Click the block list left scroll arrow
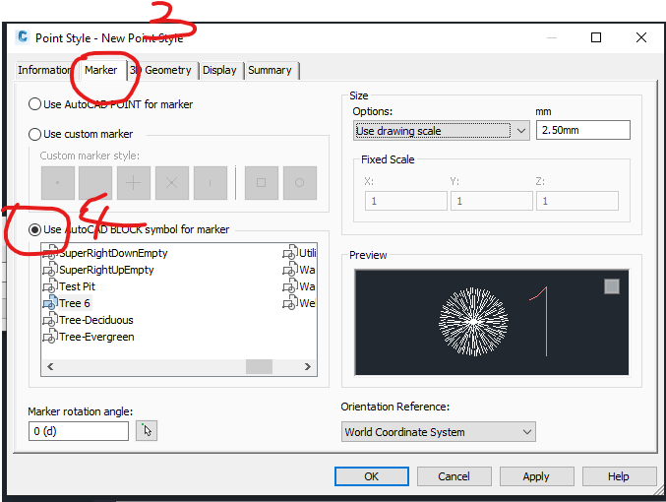 50,366
